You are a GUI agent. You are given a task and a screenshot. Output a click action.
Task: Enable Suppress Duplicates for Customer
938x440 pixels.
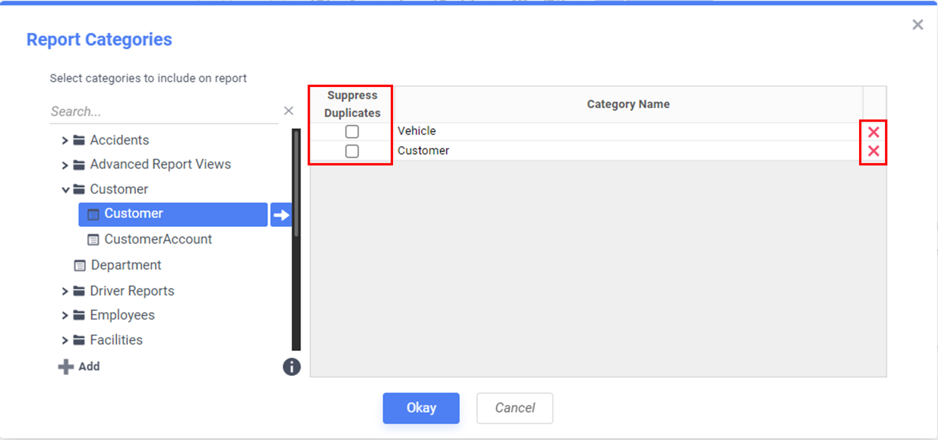(352, 151)
